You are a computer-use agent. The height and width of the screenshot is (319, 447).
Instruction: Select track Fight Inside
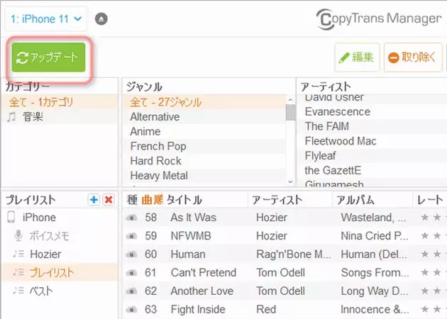[198, 309]
